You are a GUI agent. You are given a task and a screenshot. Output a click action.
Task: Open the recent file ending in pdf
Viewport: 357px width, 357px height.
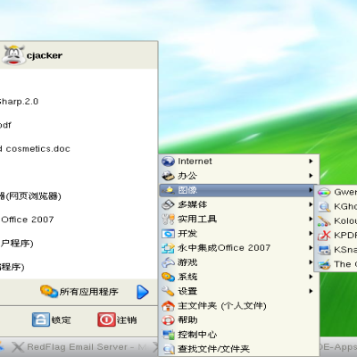(x=5, y=125)
